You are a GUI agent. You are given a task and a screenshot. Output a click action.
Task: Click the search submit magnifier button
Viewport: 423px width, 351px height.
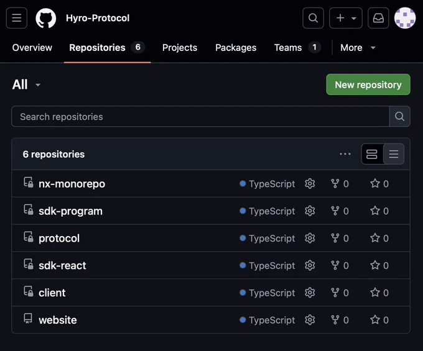399,116
